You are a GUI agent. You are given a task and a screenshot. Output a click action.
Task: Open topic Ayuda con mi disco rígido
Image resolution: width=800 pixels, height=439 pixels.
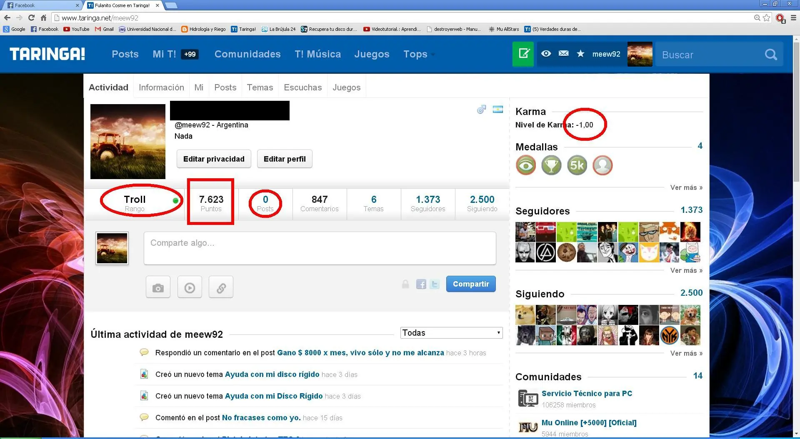click(272, 374)
